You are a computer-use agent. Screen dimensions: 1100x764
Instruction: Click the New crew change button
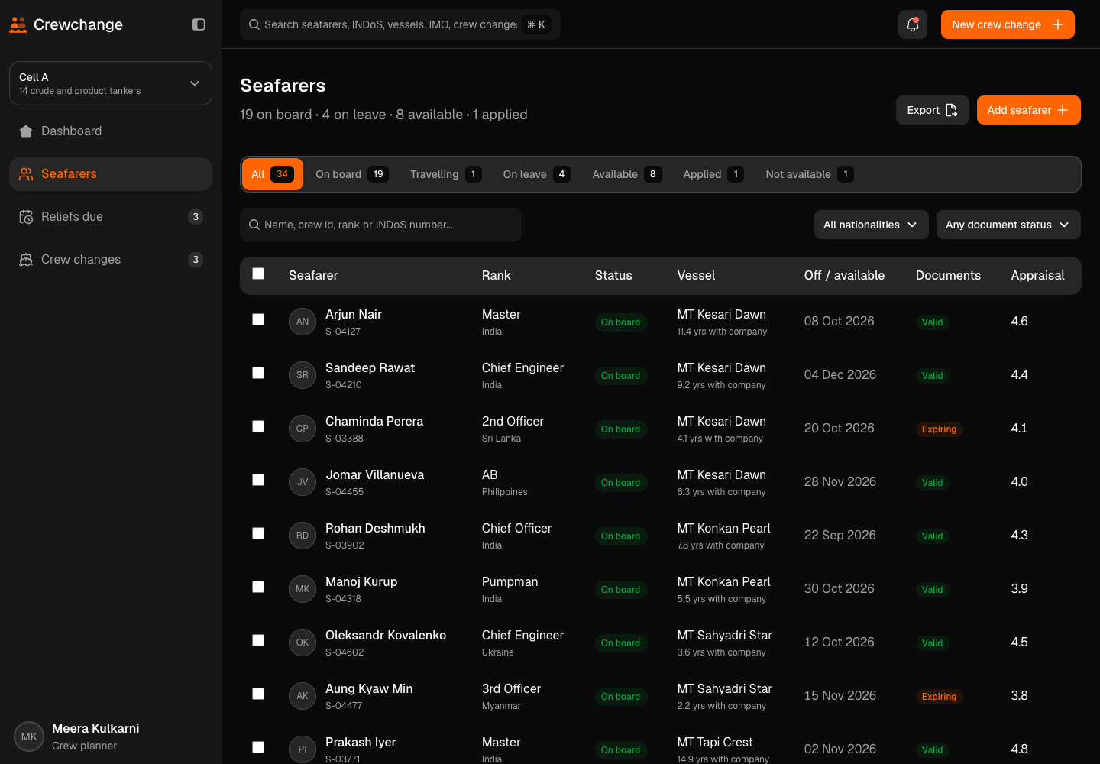tap(1008, 24)
